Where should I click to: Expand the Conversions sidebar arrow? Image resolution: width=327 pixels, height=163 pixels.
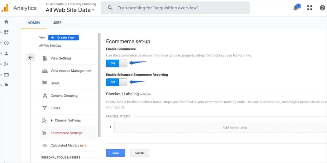[1, 85]
